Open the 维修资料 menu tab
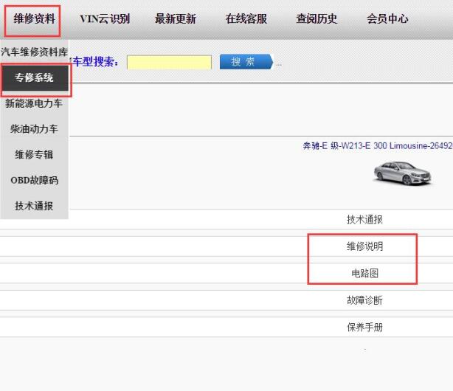The image size is (453, 391). coord(34,19)
